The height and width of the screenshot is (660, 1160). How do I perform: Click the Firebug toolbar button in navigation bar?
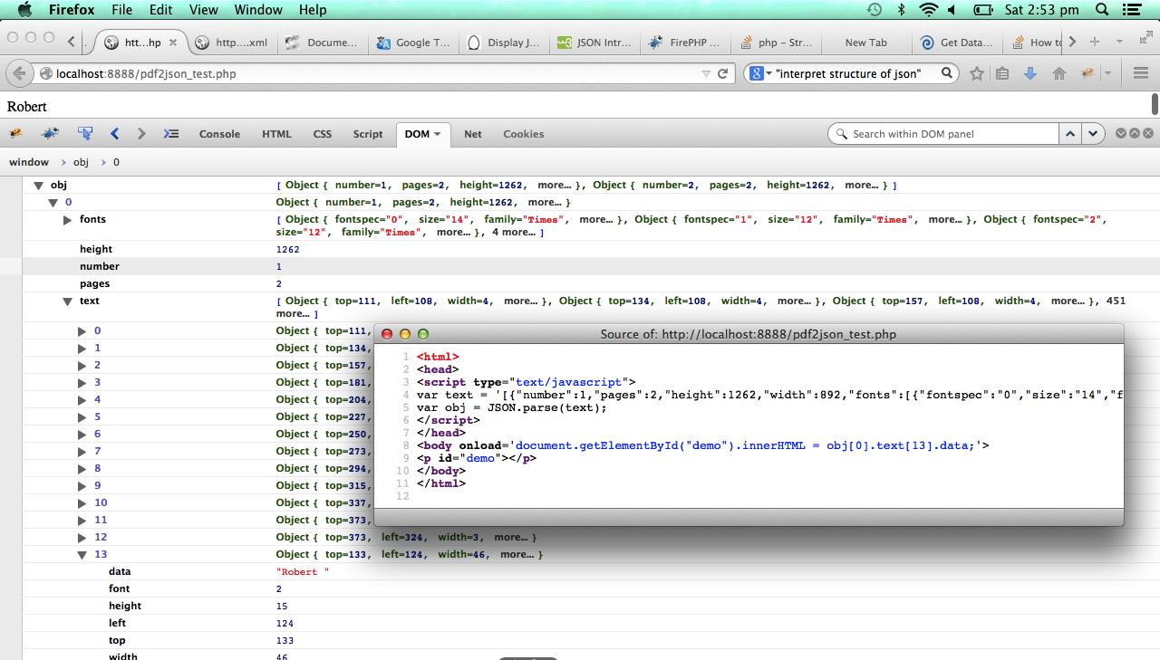[x=1087, y=73]
